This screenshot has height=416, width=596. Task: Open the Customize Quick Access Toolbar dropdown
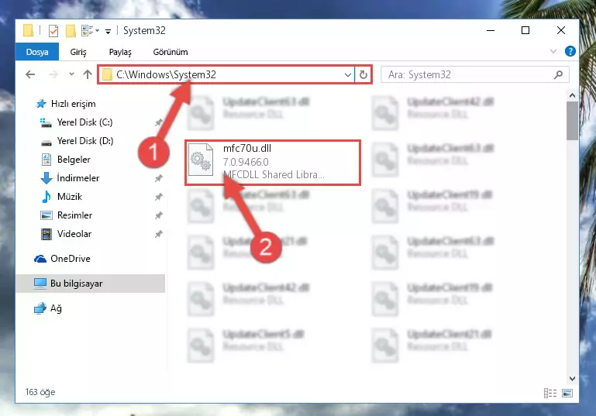click(109, 32)
